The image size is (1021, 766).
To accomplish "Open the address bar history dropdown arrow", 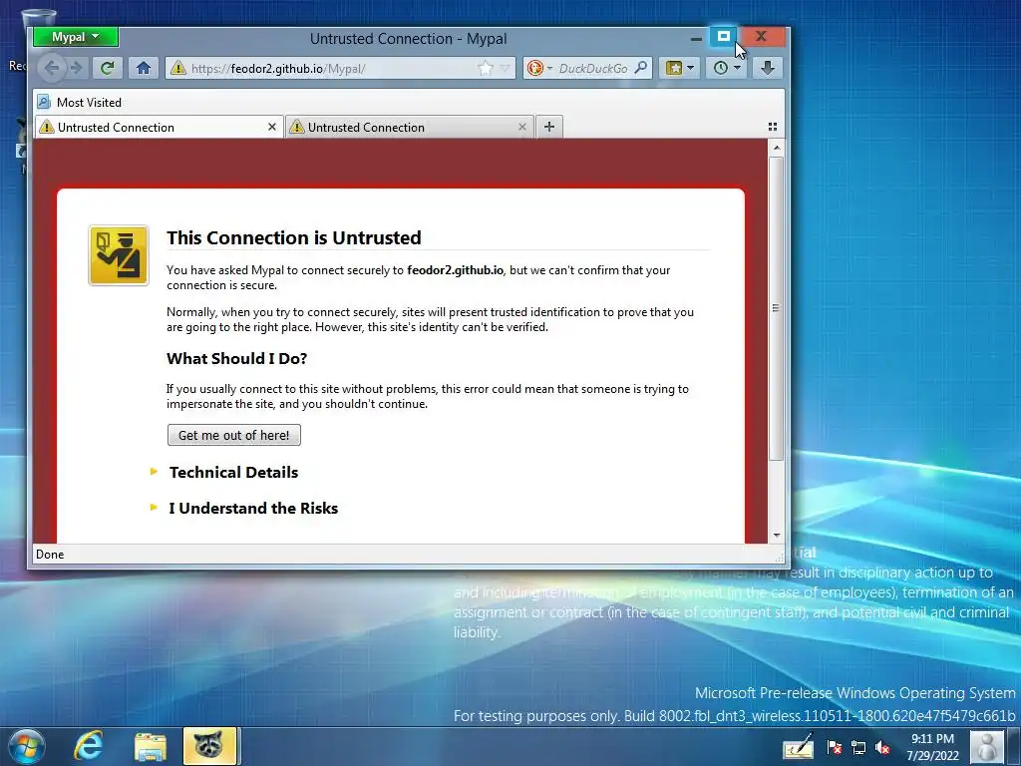I will tap(505, 69).
